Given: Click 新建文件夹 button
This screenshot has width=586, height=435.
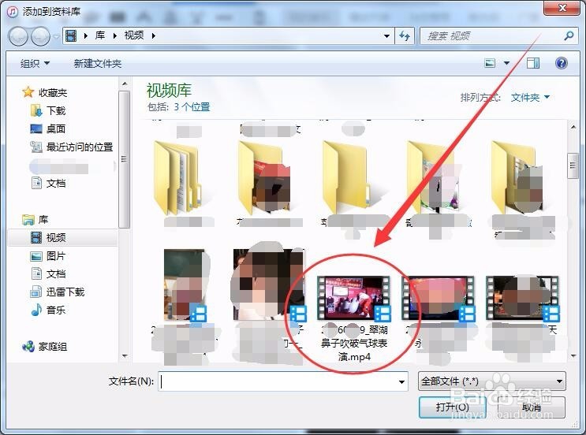Looking at the screenshot, I should [98, 64].
